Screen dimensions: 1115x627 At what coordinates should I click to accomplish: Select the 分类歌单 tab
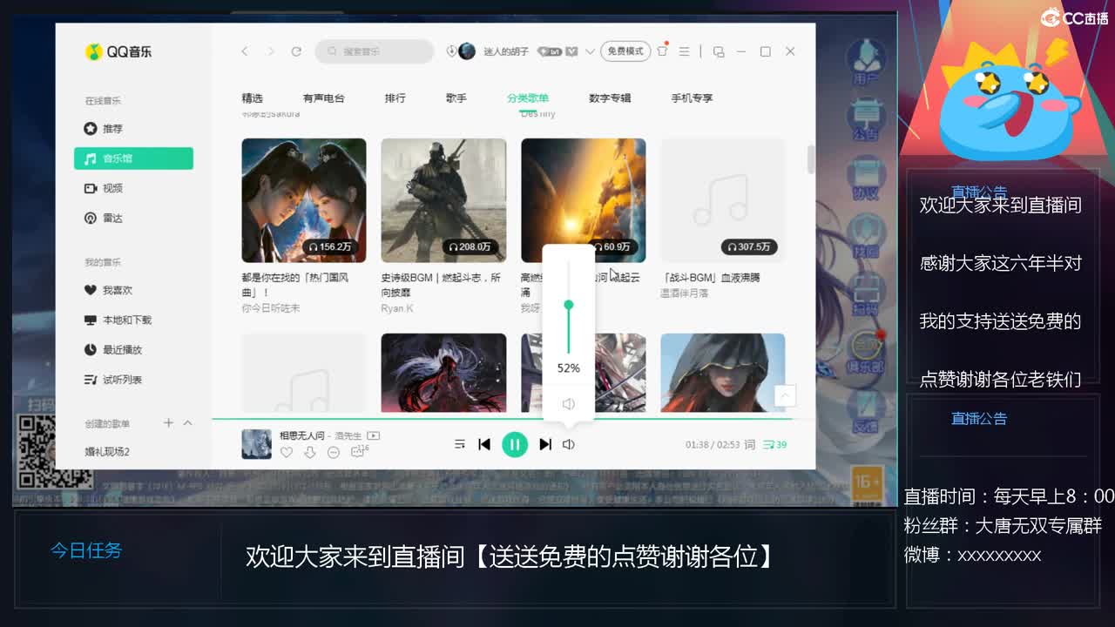[x=528, y=98]
